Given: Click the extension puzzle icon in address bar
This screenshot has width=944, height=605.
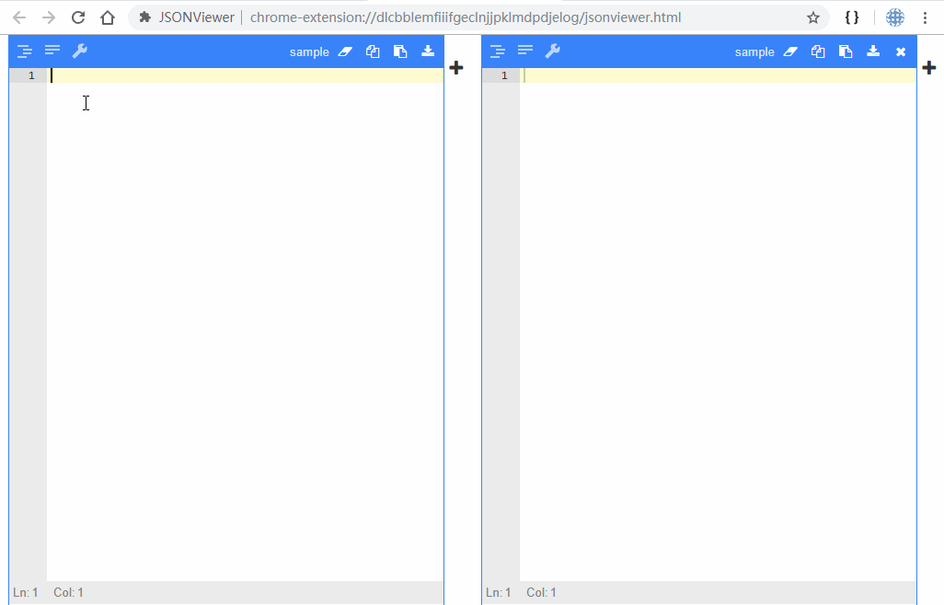Looking at the screenshot, I should 145,17.
